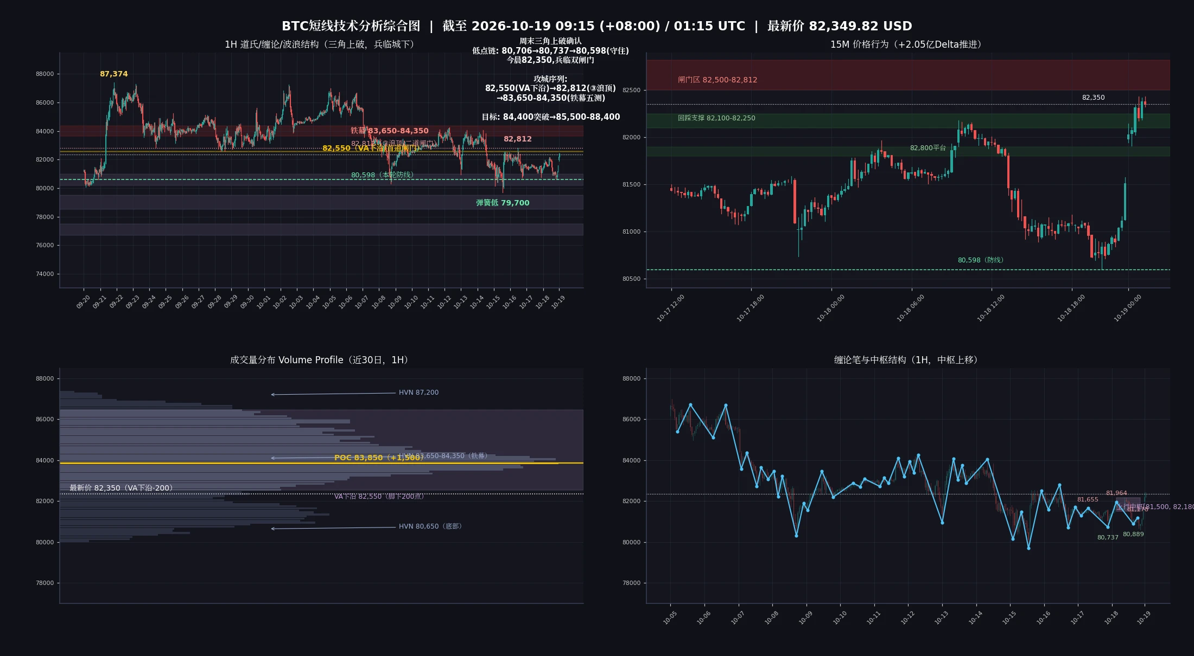Click the 闸门区 82,500-82,812 zone label
1194x656 pixels.
[717, 80]
